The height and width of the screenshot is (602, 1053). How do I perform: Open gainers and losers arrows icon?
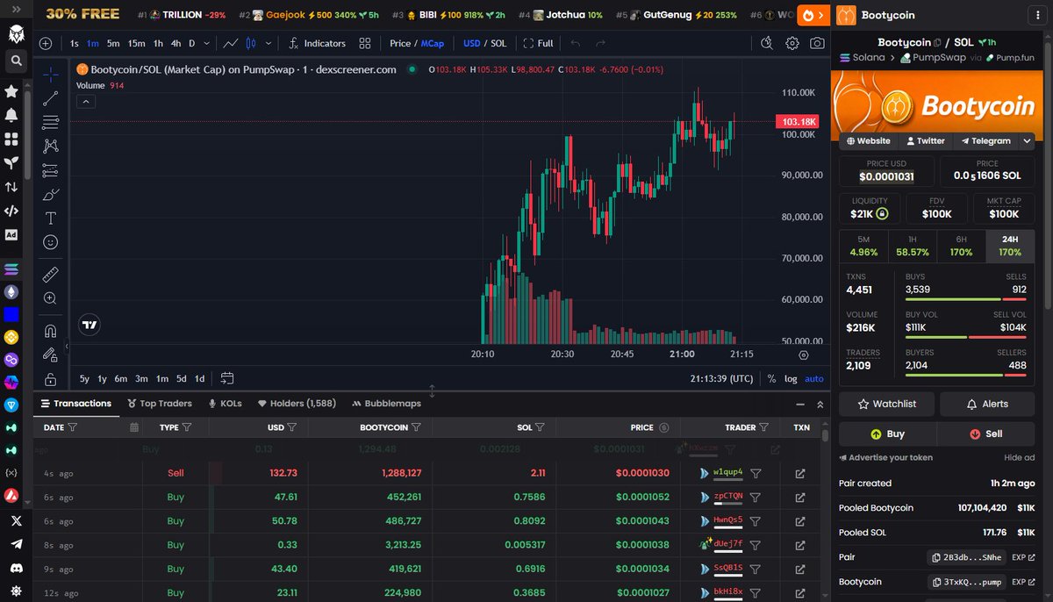[x=11, y=187]
